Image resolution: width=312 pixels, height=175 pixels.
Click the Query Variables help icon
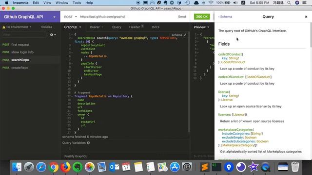click(x=88, y=142)
